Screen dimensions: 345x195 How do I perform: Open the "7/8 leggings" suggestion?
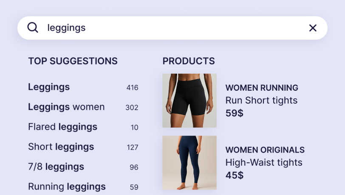(x=56, y=167)
